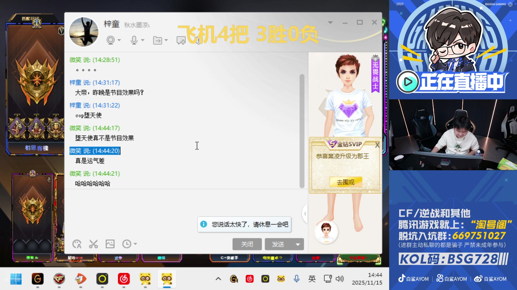Image resolution: width=517 pixels, height=290 pixels.
Task: Toggle the taskbar microphone tray icon
Action: (296, 279)
